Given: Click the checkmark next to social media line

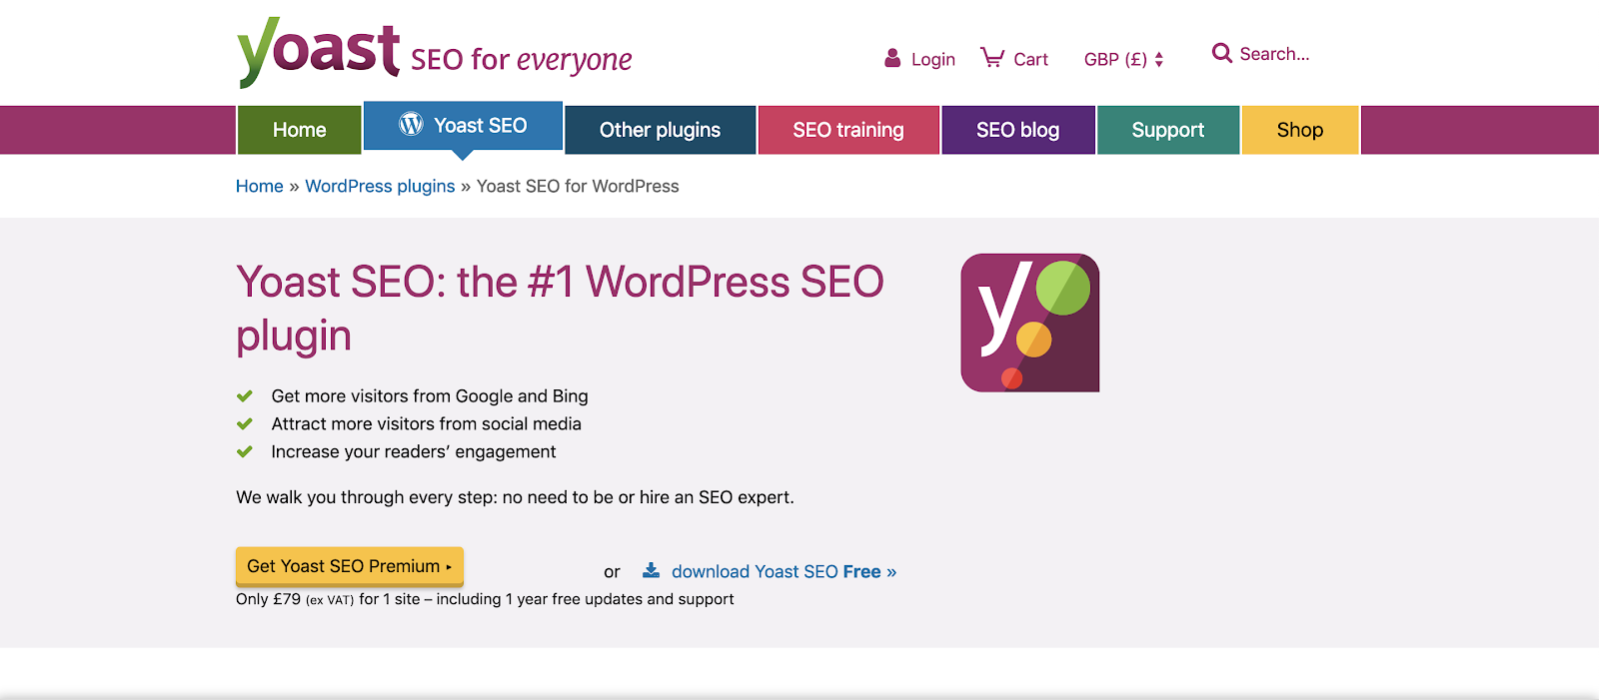Looking at the screenshot, I should click(x=245, y=424).
